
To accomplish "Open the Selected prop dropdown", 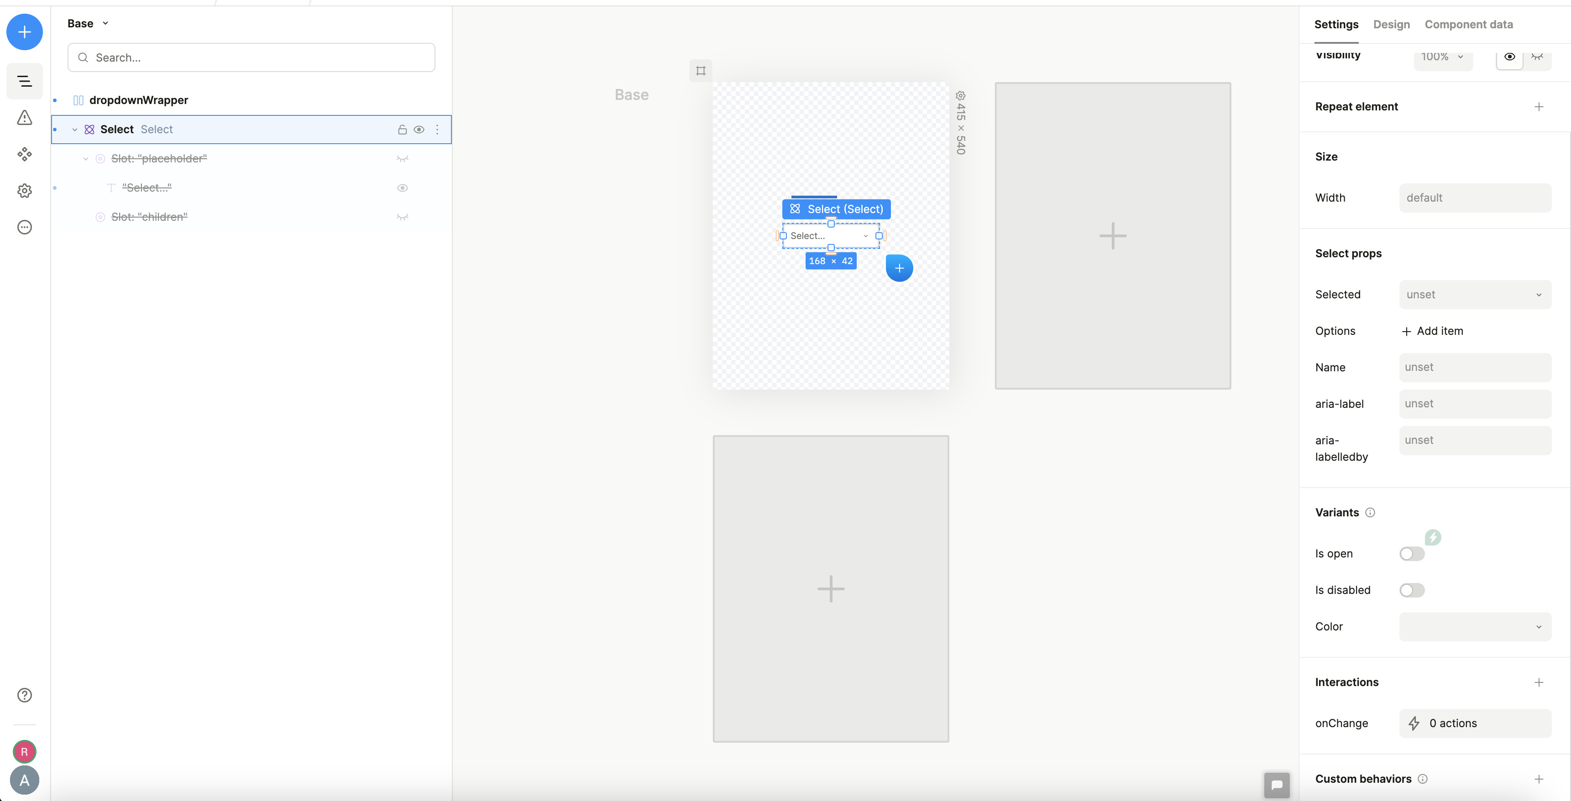I will point(1475,294).
